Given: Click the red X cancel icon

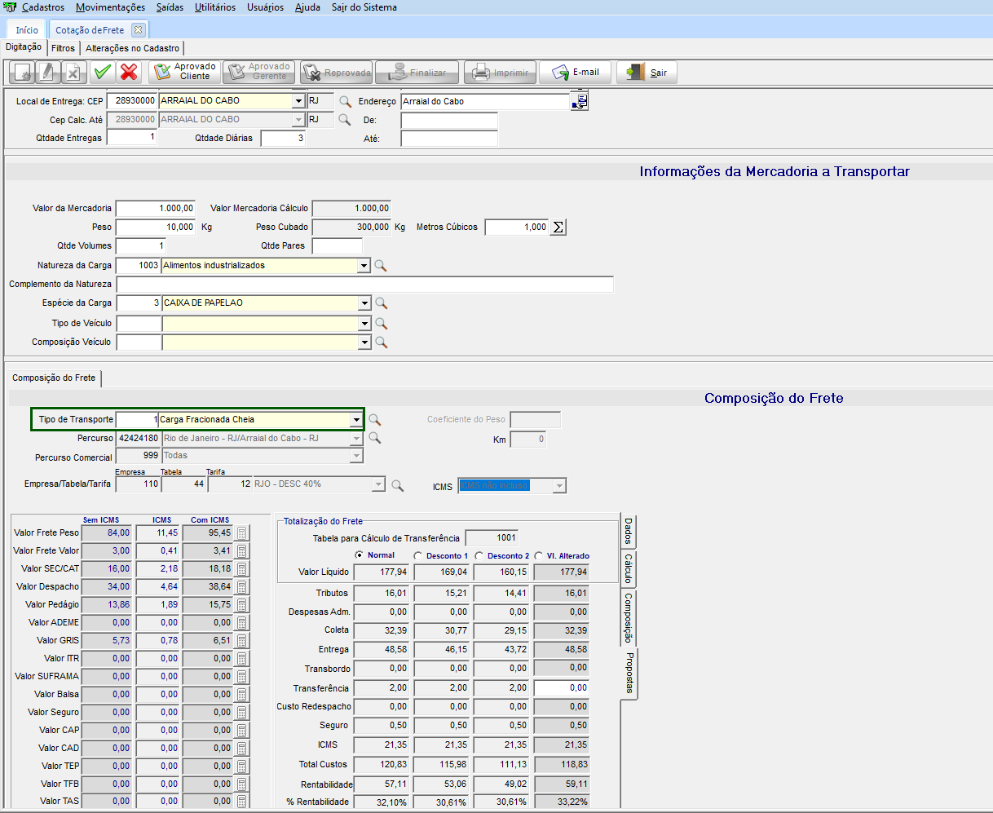Looking at the screenshot, I should (x=128, y=73).
